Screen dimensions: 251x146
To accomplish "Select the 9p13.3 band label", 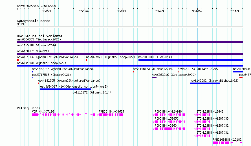I will [22, 24].
